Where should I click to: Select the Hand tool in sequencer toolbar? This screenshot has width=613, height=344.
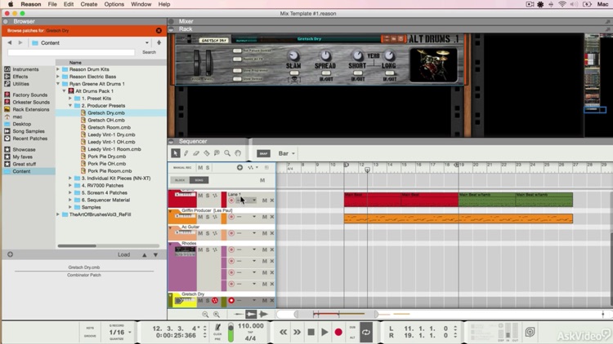pos(238,153)
